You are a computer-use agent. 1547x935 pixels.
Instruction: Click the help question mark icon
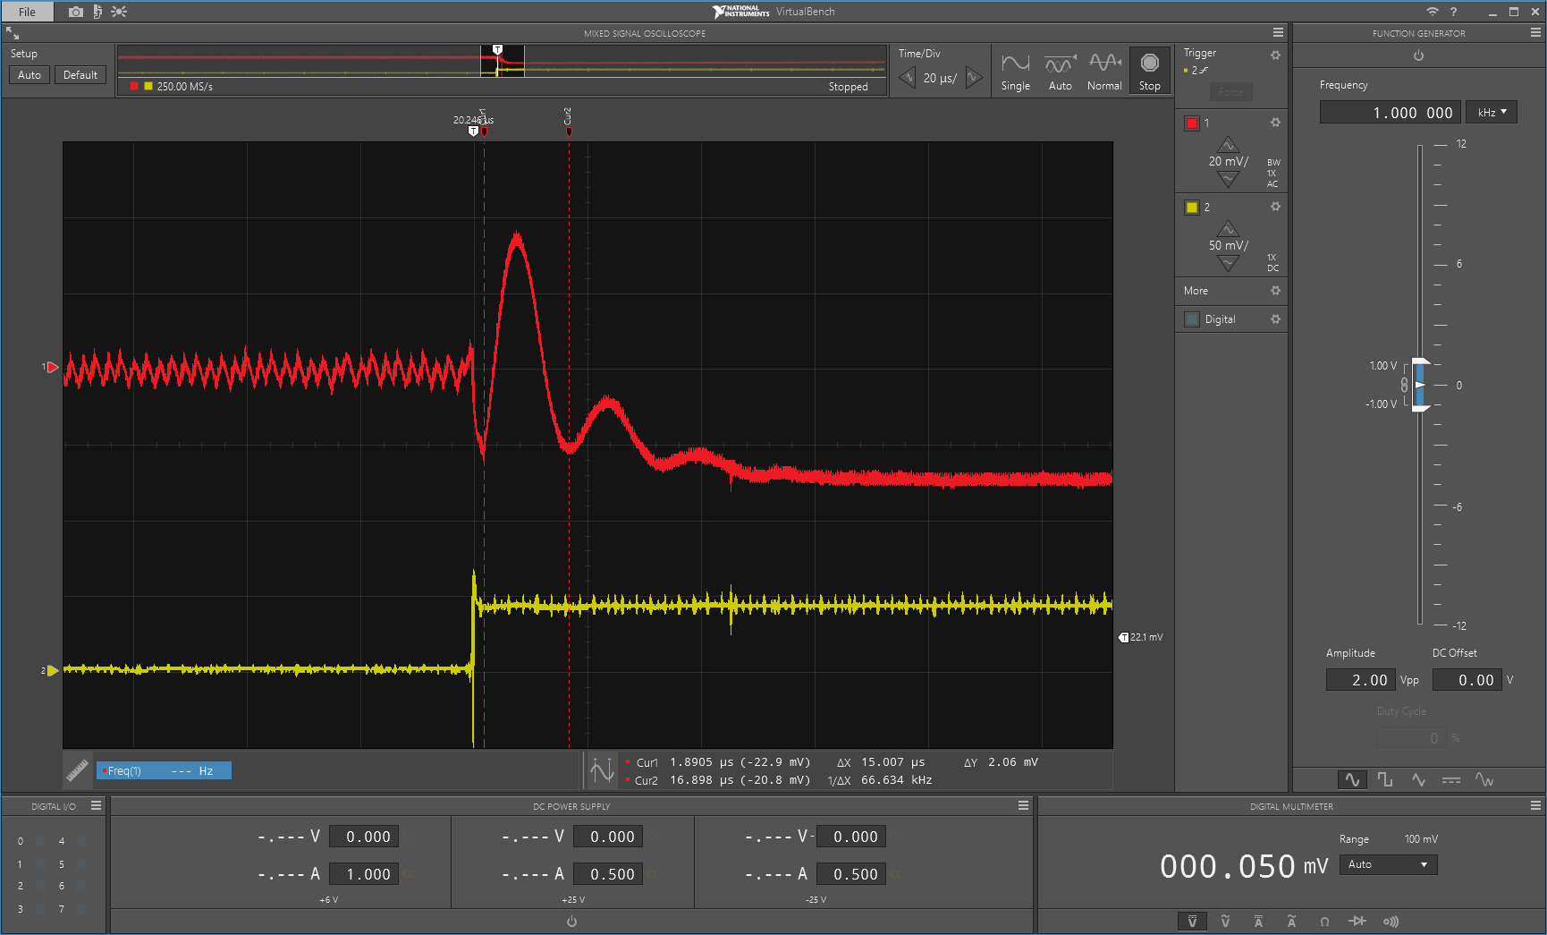pos(1453,12)
